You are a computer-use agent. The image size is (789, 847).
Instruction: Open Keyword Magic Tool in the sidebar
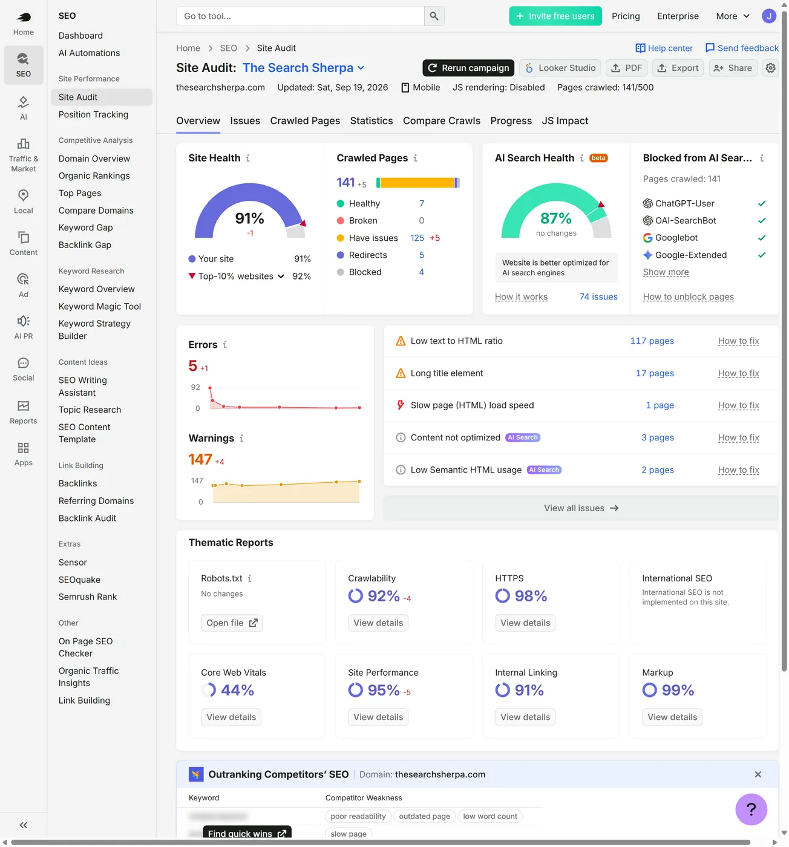tap(100, 307)
